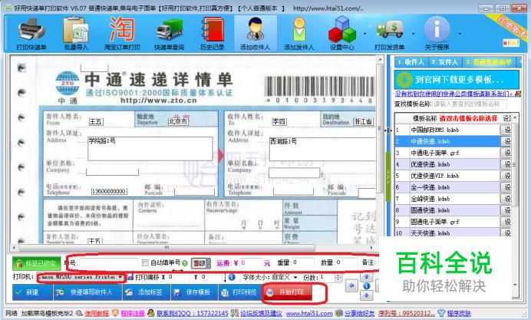Click 打印偏移 X value field
531x320 pixels.
tap(179, 277)
